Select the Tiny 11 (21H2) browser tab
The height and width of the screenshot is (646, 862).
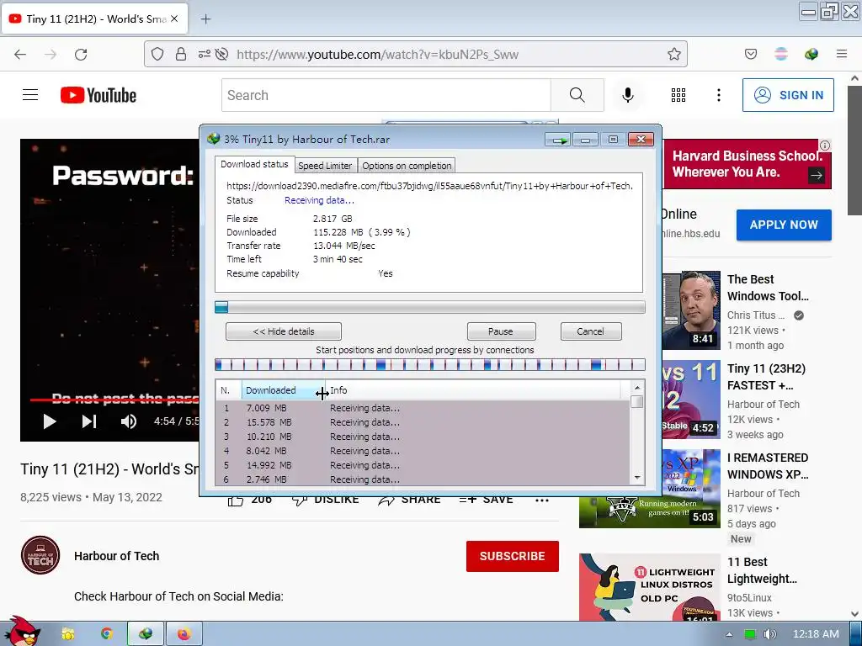[x=94, y=19]
